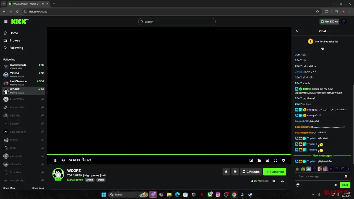
Task: Click Show Less in sidebar
Action: pos(38,188)
